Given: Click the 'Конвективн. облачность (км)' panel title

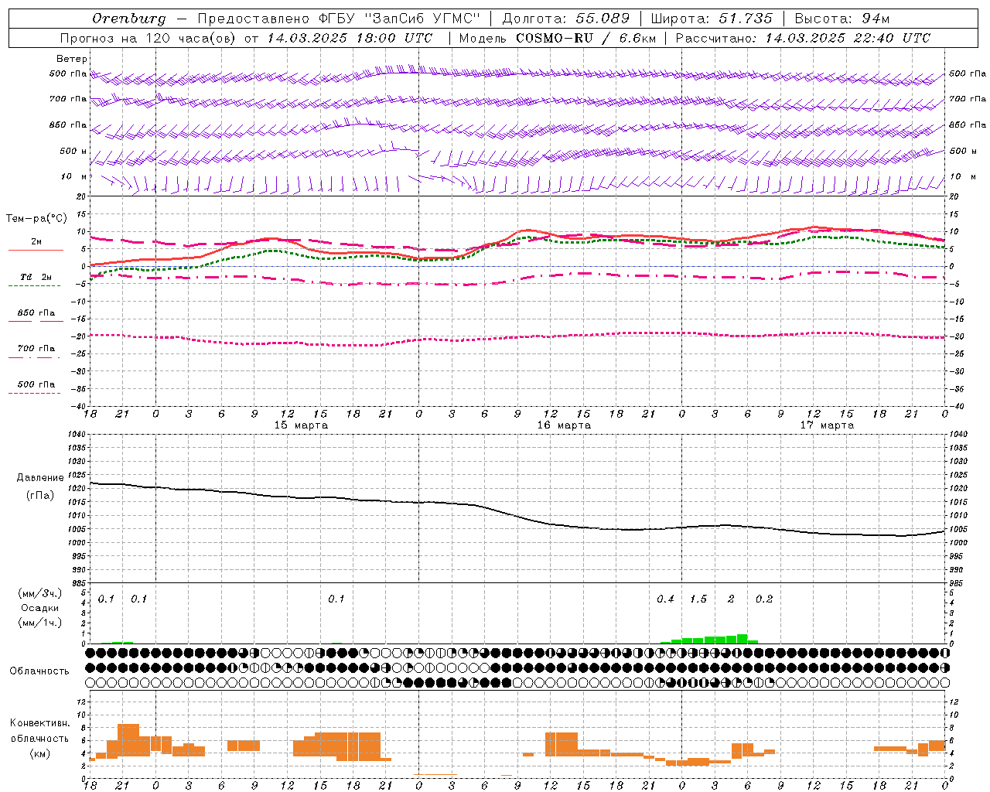Looking at the screenshot, I should pos(39,738).
